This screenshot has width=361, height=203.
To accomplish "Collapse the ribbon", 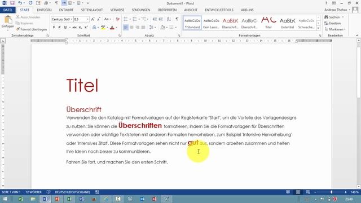I will 357,36.
